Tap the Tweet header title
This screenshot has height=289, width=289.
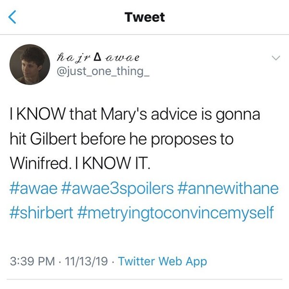144,17
